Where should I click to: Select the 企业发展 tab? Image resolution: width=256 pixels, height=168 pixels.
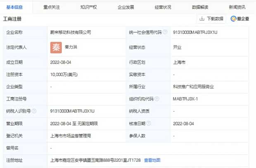point(126,7)
